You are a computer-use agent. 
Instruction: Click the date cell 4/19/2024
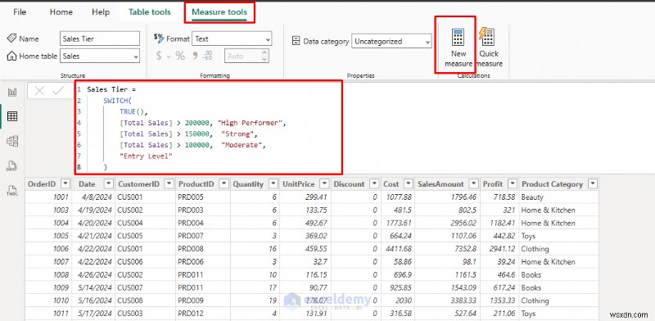tap(93, 210)
